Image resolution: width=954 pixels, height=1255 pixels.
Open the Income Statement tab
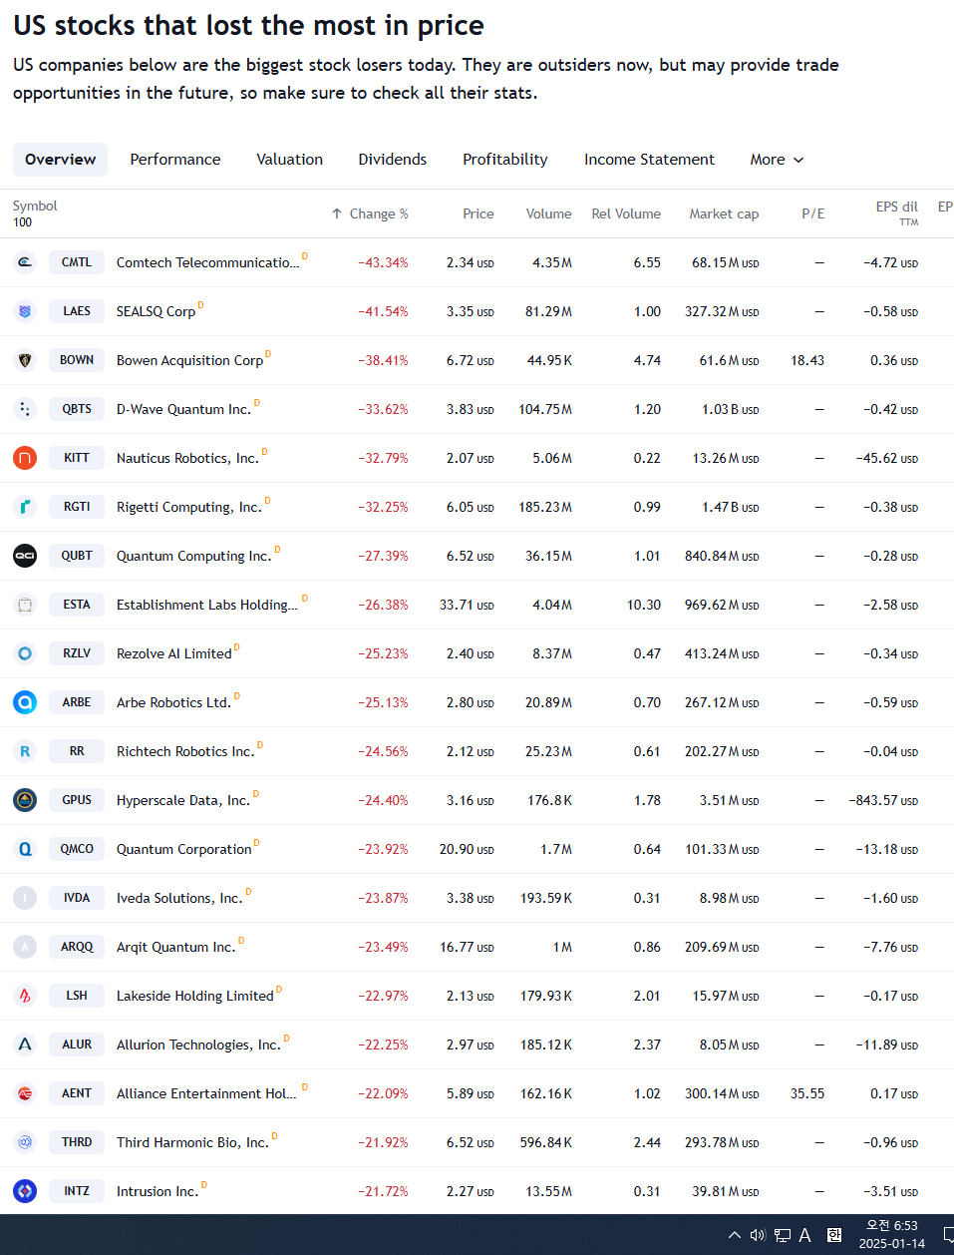tap(649, 160)
